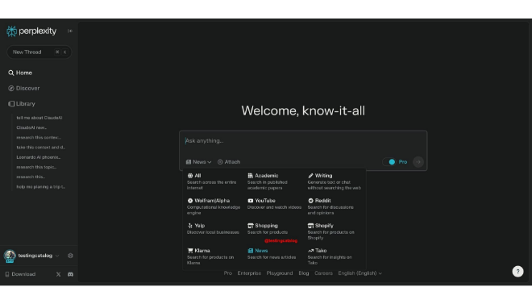Click the help question mark button
The width and height of the screenshot is (532, 304).
click(517, 272)
